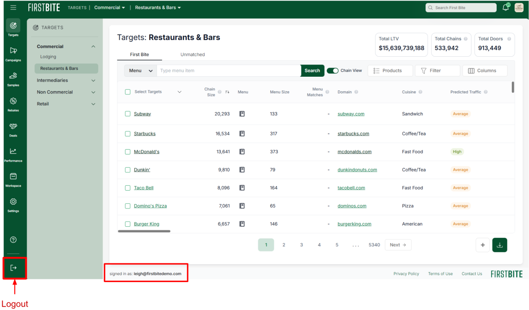
Task: Go to page 5340
Action: tap(374, 245)
